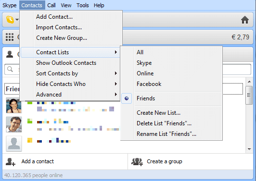The image size is (256, 181).
Task: Select the All contact list
Action: pyautogui.click(x=171, y=52)
